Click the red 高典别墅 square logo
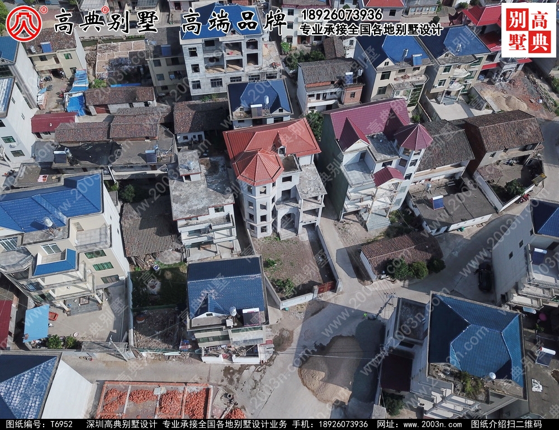 coord(528,30)
